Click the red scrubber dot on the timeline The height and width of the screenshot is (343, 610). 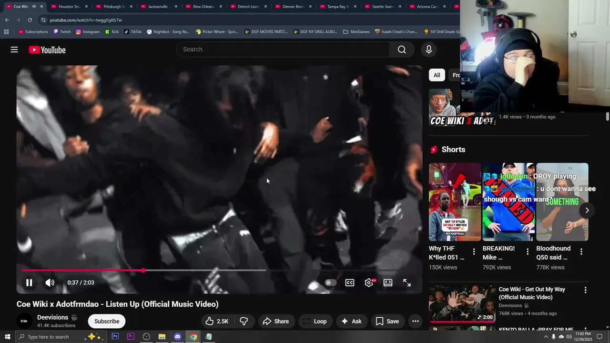point(143,270)
